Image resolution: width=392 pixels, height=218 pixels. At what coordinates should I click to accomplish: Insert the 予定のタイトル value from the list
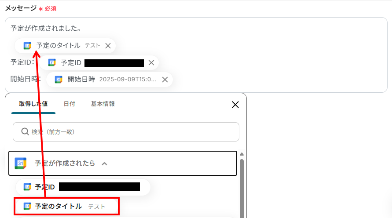[66, 206]
